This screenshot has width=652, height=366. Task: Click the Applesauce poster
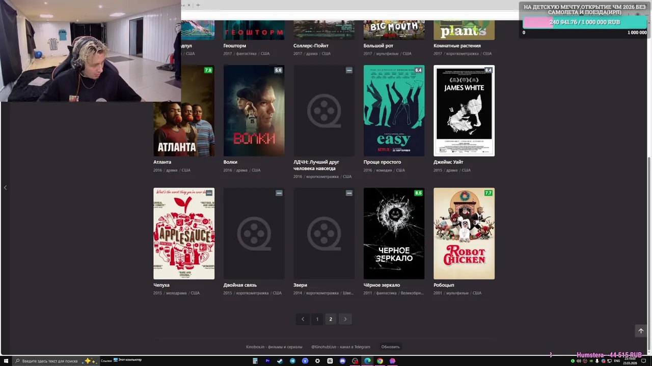[x=184, y=234]
